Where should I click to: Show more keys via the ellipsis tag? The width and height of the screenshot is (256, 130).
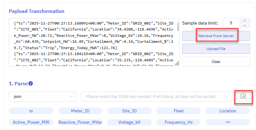pyautogui.click(x=228, y=122)
